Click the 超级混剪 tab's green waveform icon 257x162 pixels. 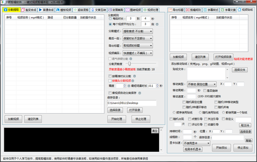pyautogui.click(x=75, y=10)
